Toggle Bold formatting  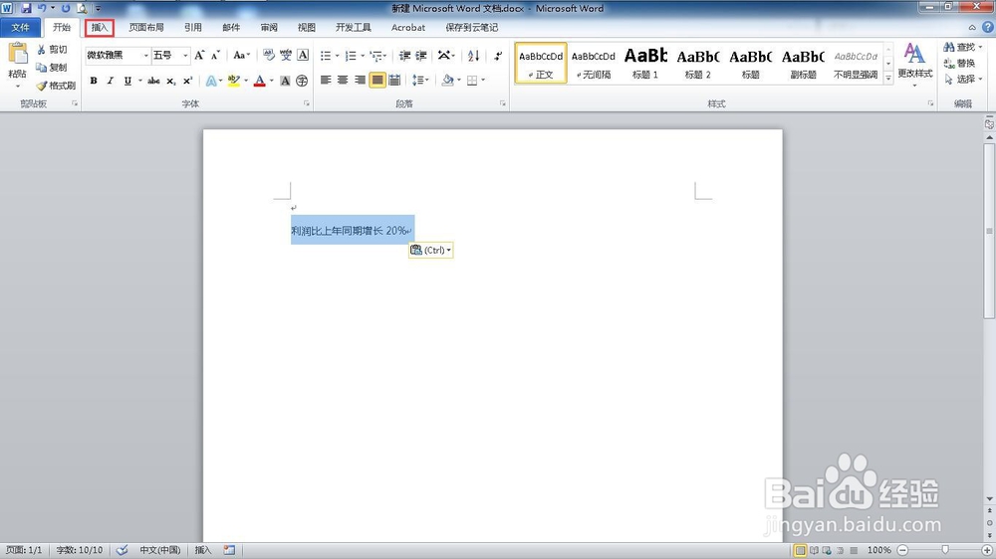point(94,81)
